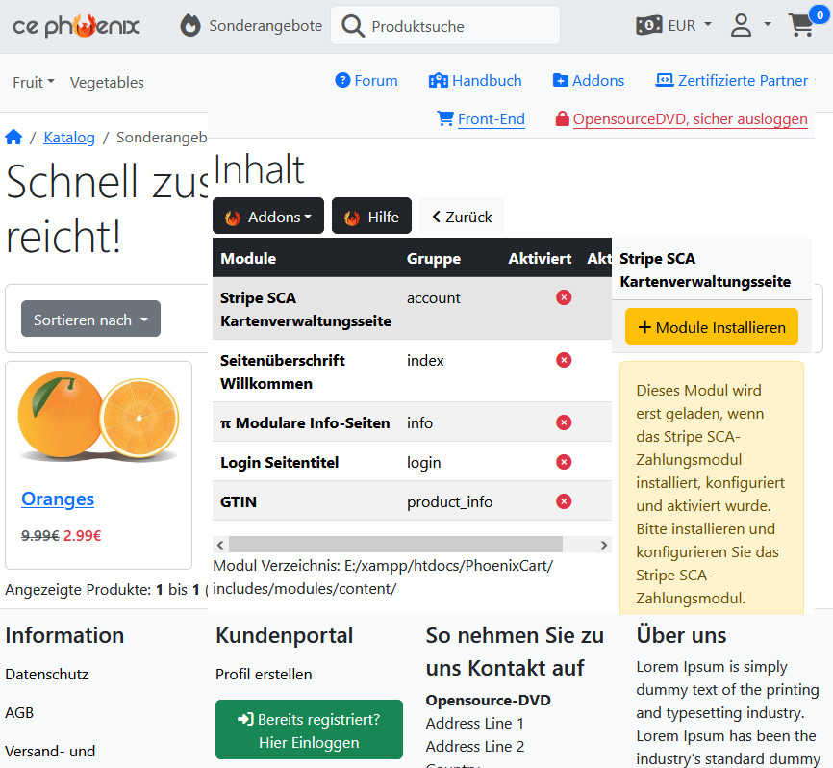The height and width of the screenshot is (768, 833).
Task: Expand the Addons dropdown button
Action: [268, 217]
